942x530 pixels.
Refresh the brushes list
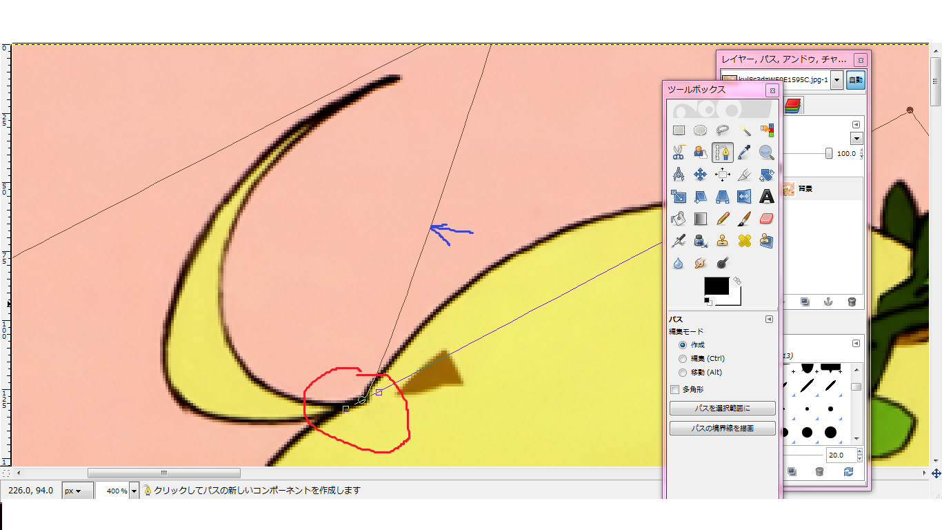(x=848, y=472)
